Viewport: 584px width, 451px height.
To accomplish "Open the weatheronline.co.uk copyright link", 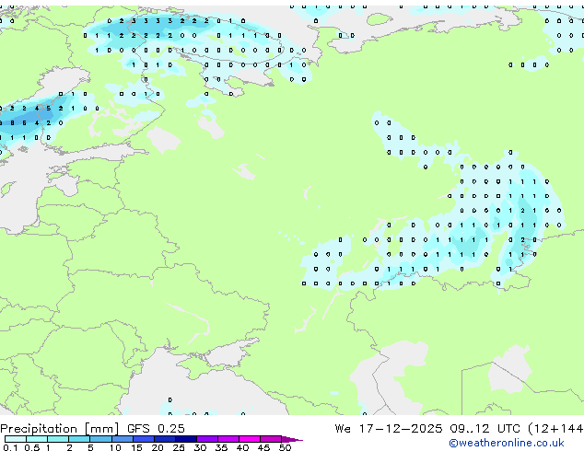I will (x=507, y=443).
